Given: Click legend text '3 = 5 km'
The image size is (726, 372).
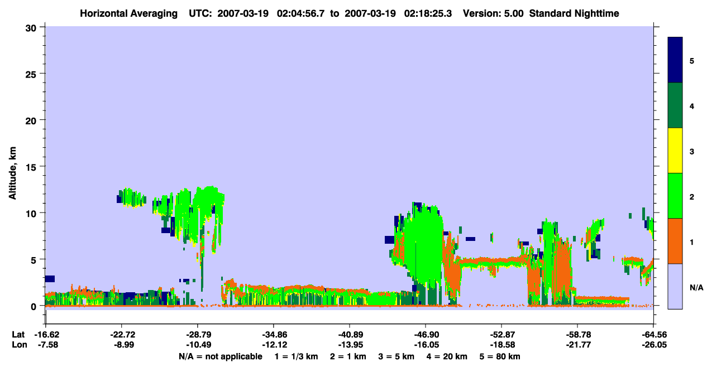Looking at the screenshot, I should coord(396,356).
